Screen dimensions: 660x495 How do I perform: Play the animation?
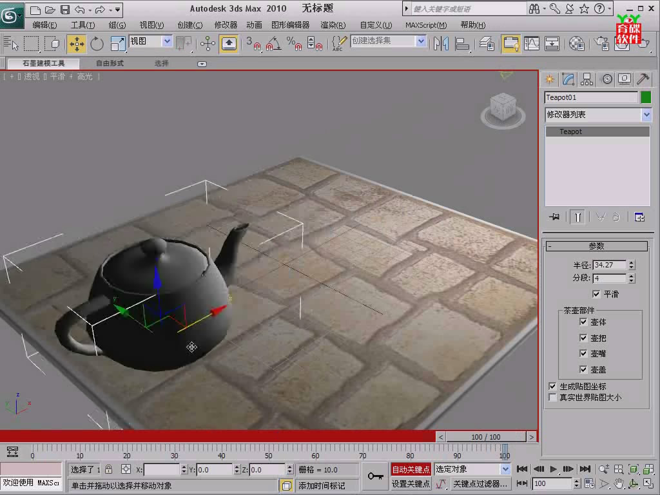tap(554, 469)
